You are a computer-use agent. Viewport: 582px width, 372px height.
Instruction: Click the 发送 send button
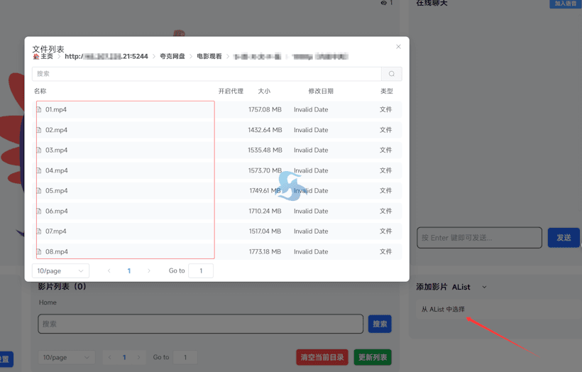click(564, 238)
